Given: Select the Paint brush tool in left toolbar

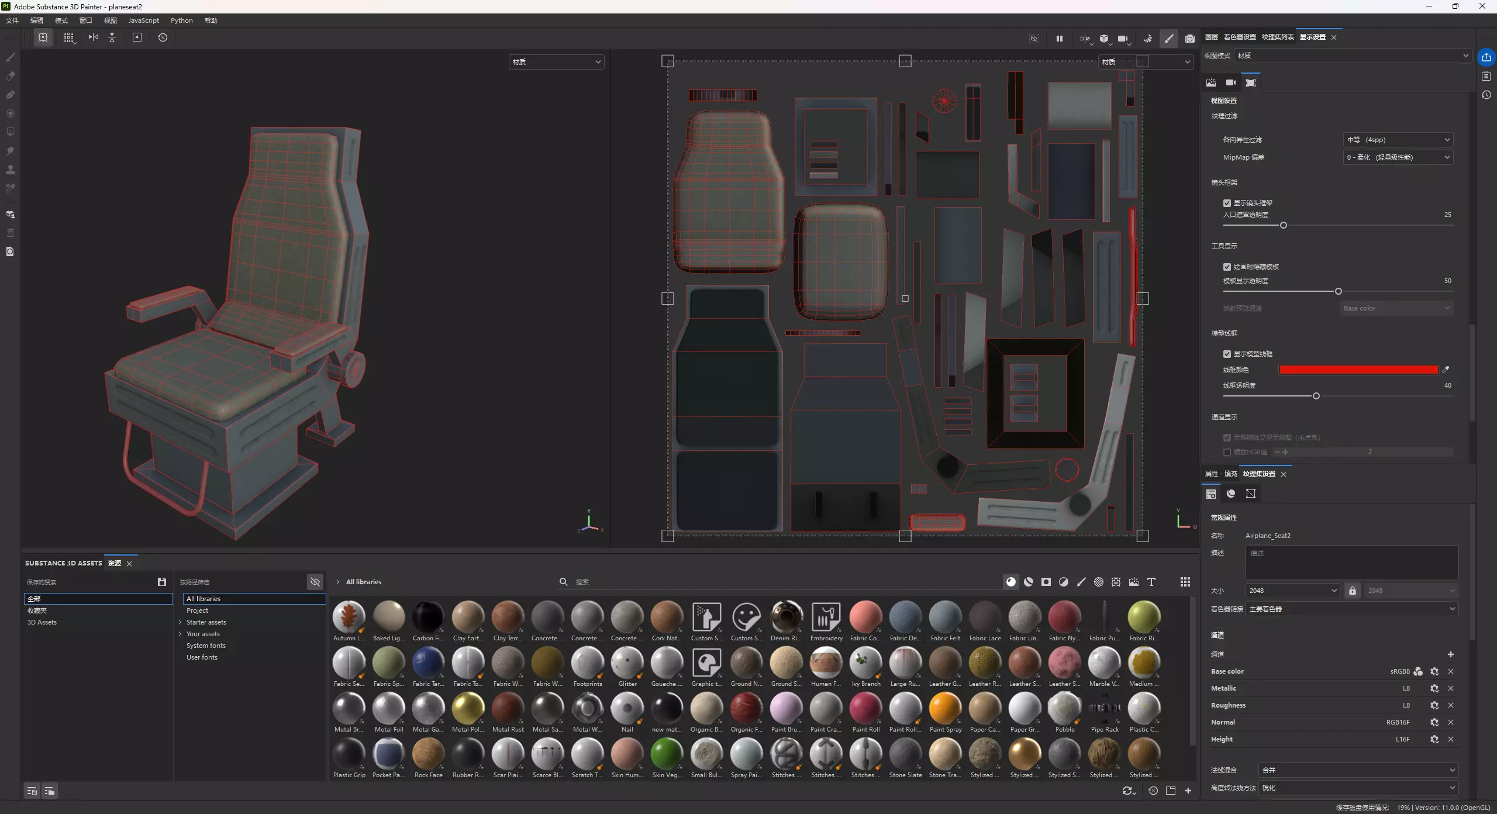Looking at the screenshot, I should pos(10,57).
